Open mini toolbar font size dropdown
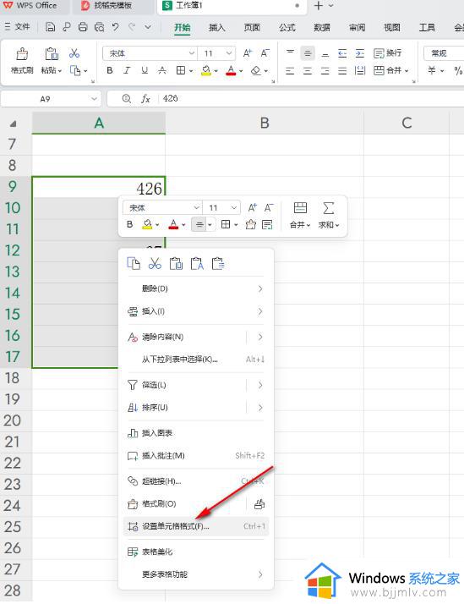 [x=233, y=208]
